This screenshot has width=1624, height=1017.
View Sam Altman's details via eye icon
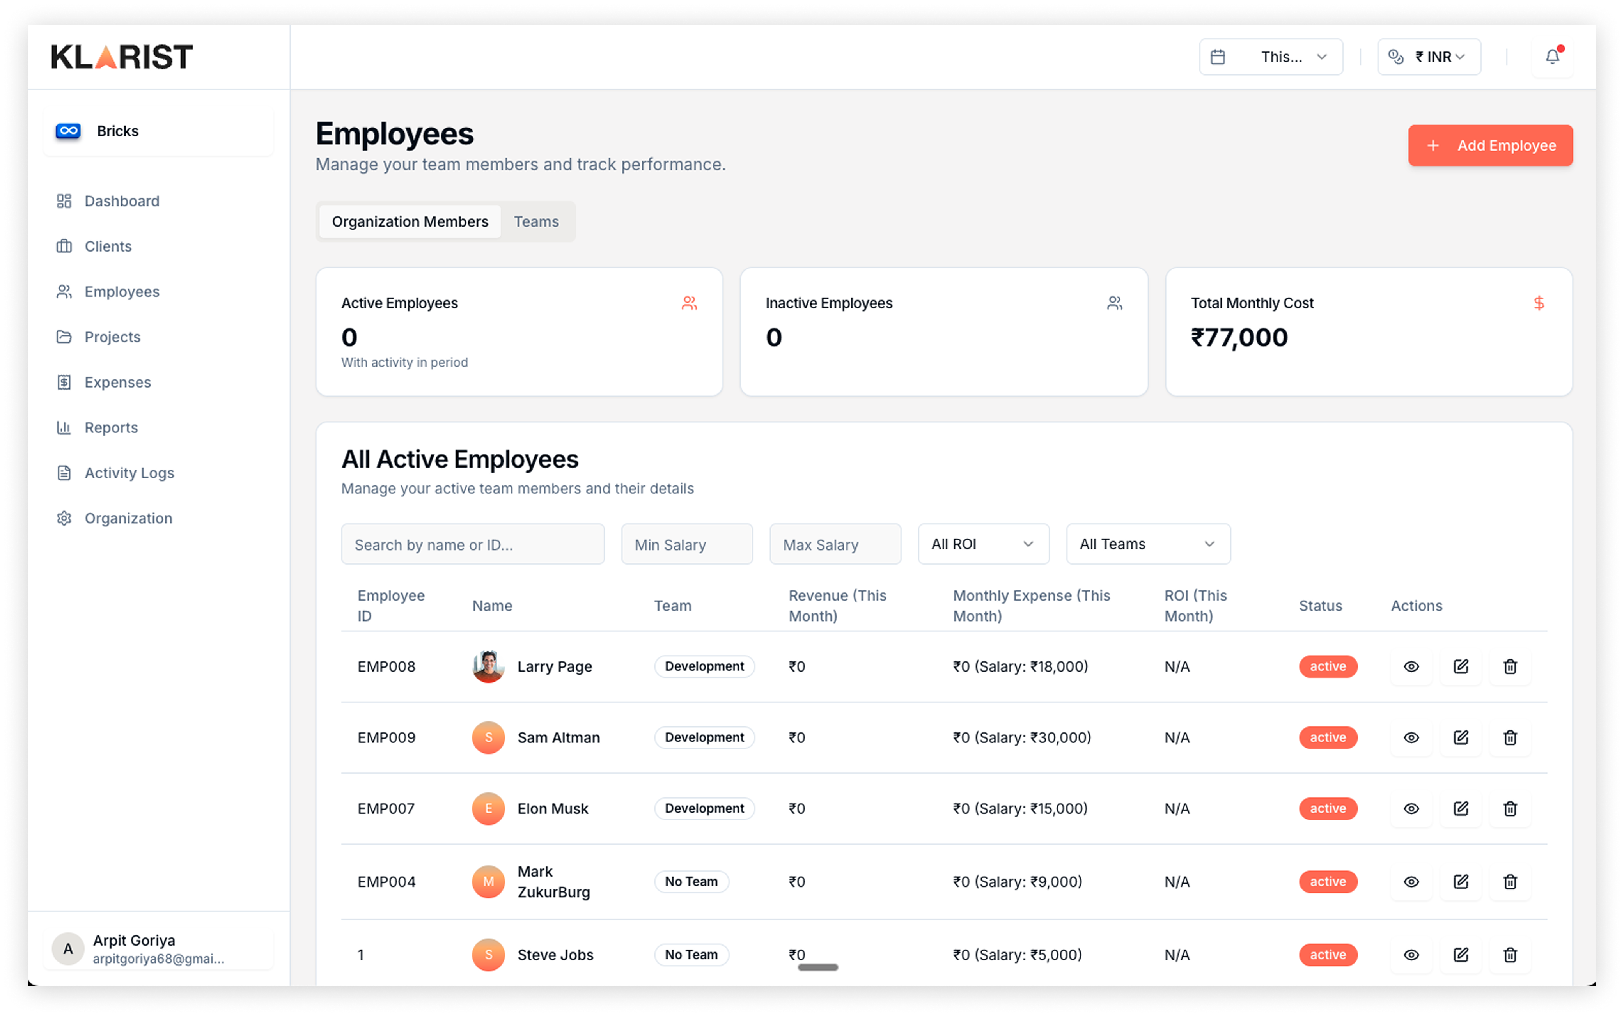click(x=1411, y=738)
